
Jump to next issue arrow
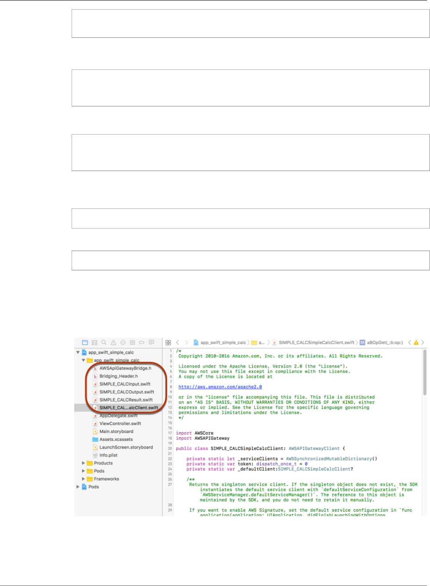coord(423,342)
